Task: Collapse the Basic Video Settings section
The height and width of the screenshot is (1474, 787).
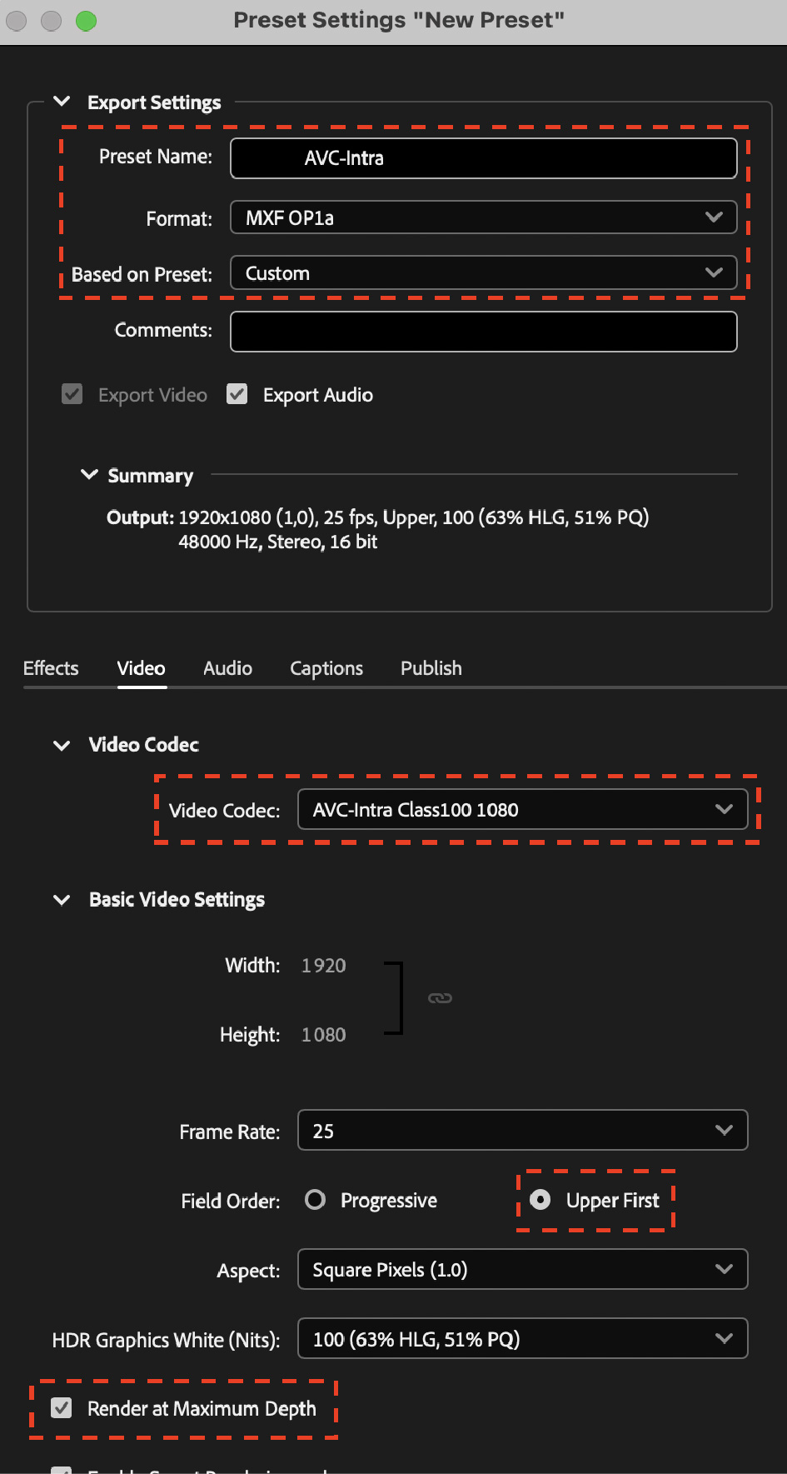Action: click(x=62, y=900)
